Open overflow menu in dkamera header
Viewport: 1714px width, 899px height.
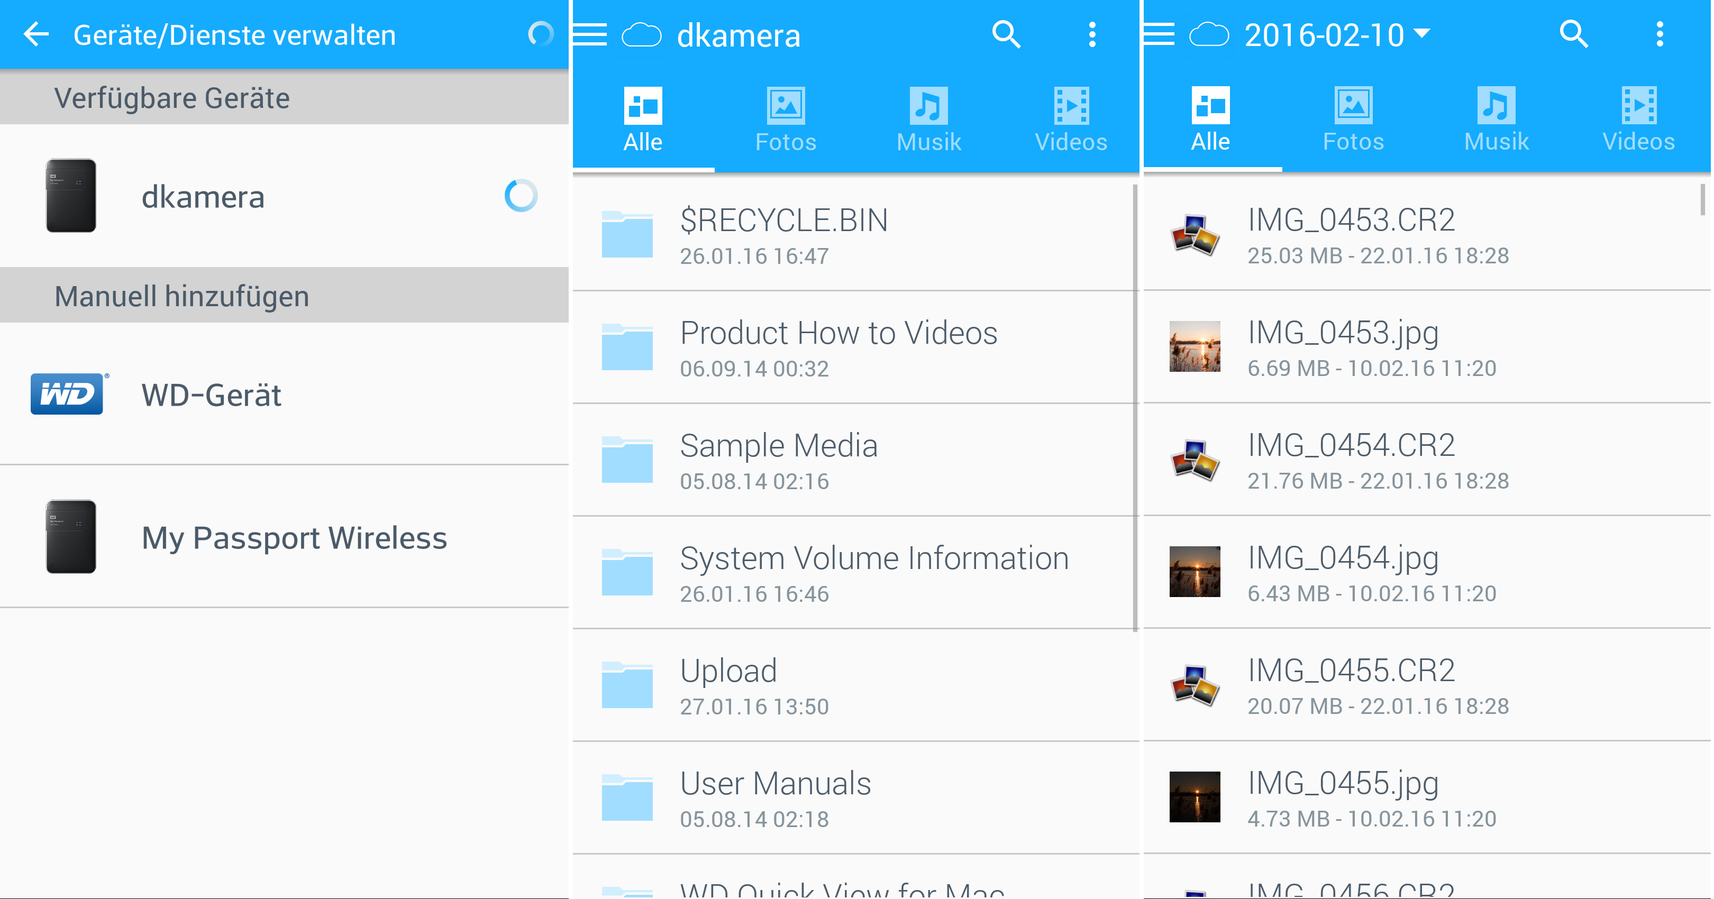(1092, 34)
